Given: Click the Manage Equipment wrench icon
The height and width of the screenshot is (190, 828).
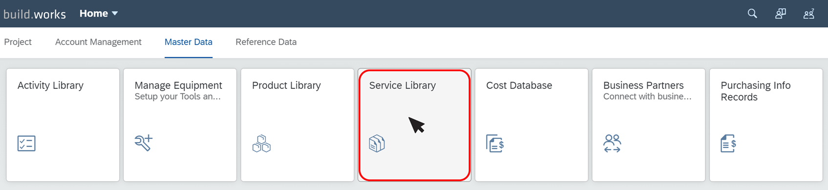Looking at the screenshot, I should coord(144,143).
